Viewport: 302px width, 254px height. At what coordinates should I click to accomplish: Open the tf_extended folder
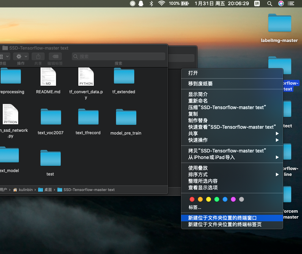[124, 76]
